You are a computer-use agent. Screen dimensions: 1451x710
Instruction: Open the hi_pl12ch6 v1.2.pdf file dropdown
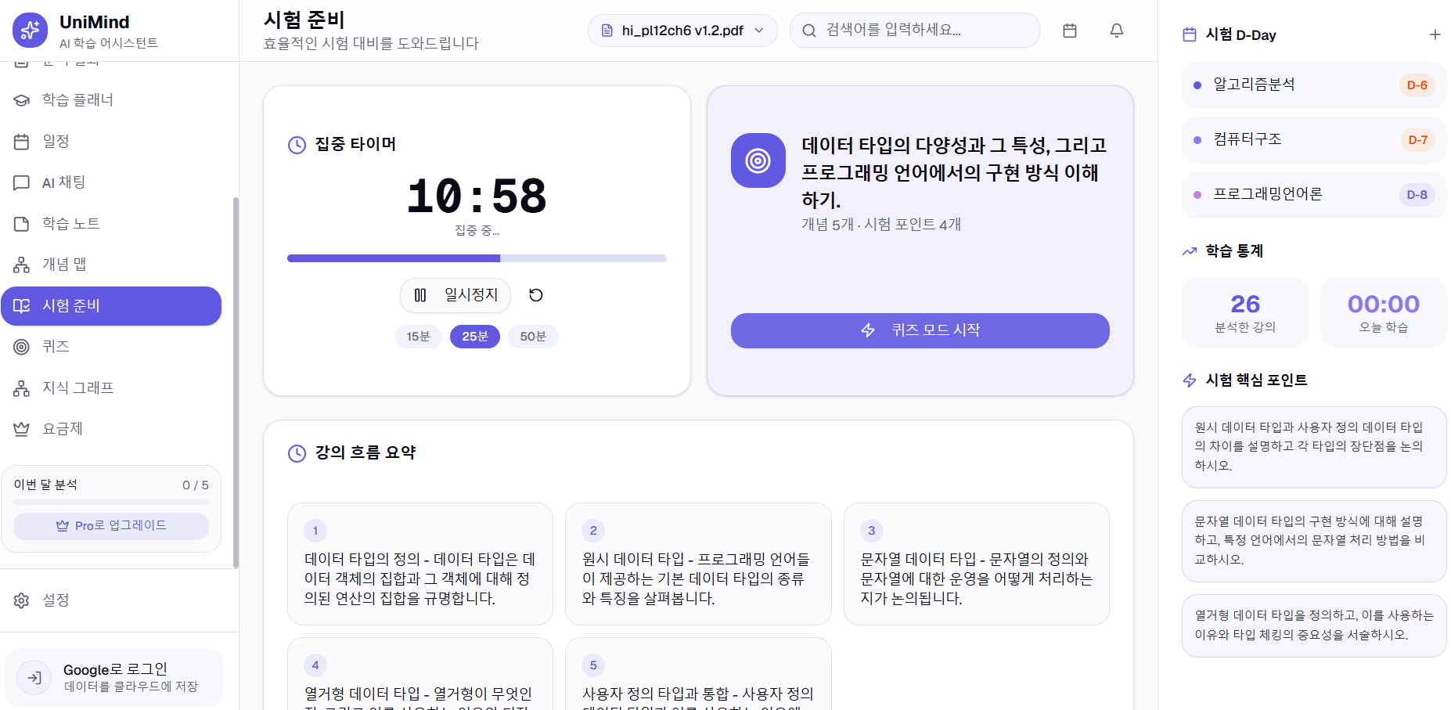[x=682, y=31]
